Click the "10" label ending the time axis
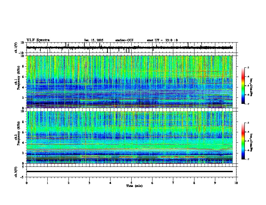Viewport: 266px width, 205px height. tap(236, 183)
